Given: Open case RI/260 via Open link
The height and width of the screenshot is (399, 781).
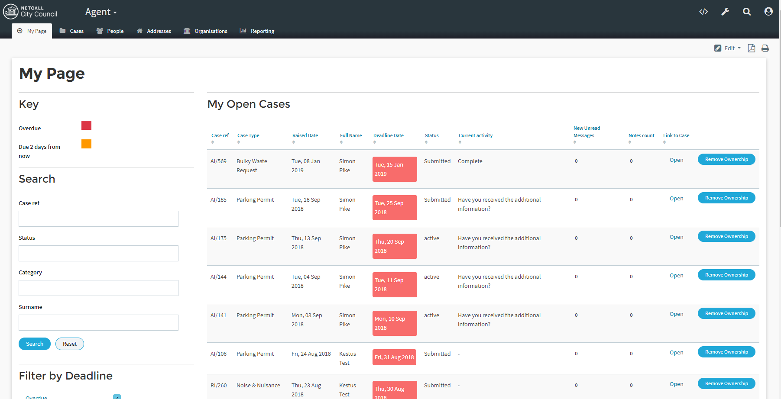Looking at the screenshot, I should coord(676,384).
